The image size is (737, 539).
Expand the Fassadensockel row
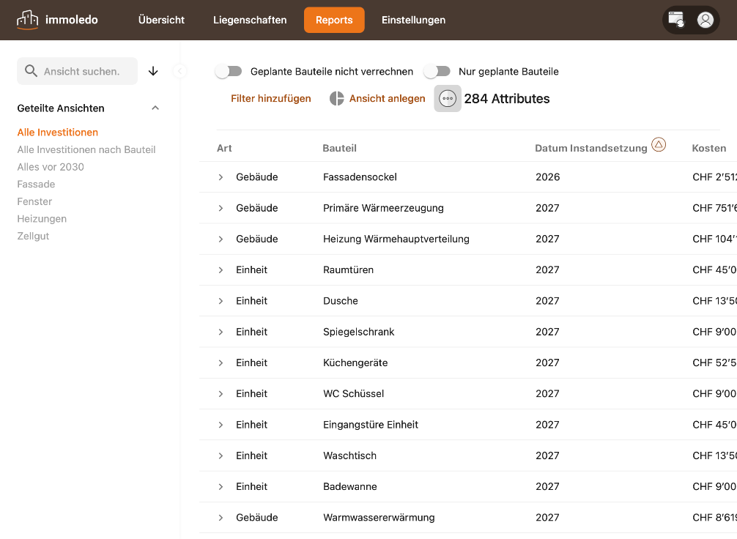pos(221,177)
